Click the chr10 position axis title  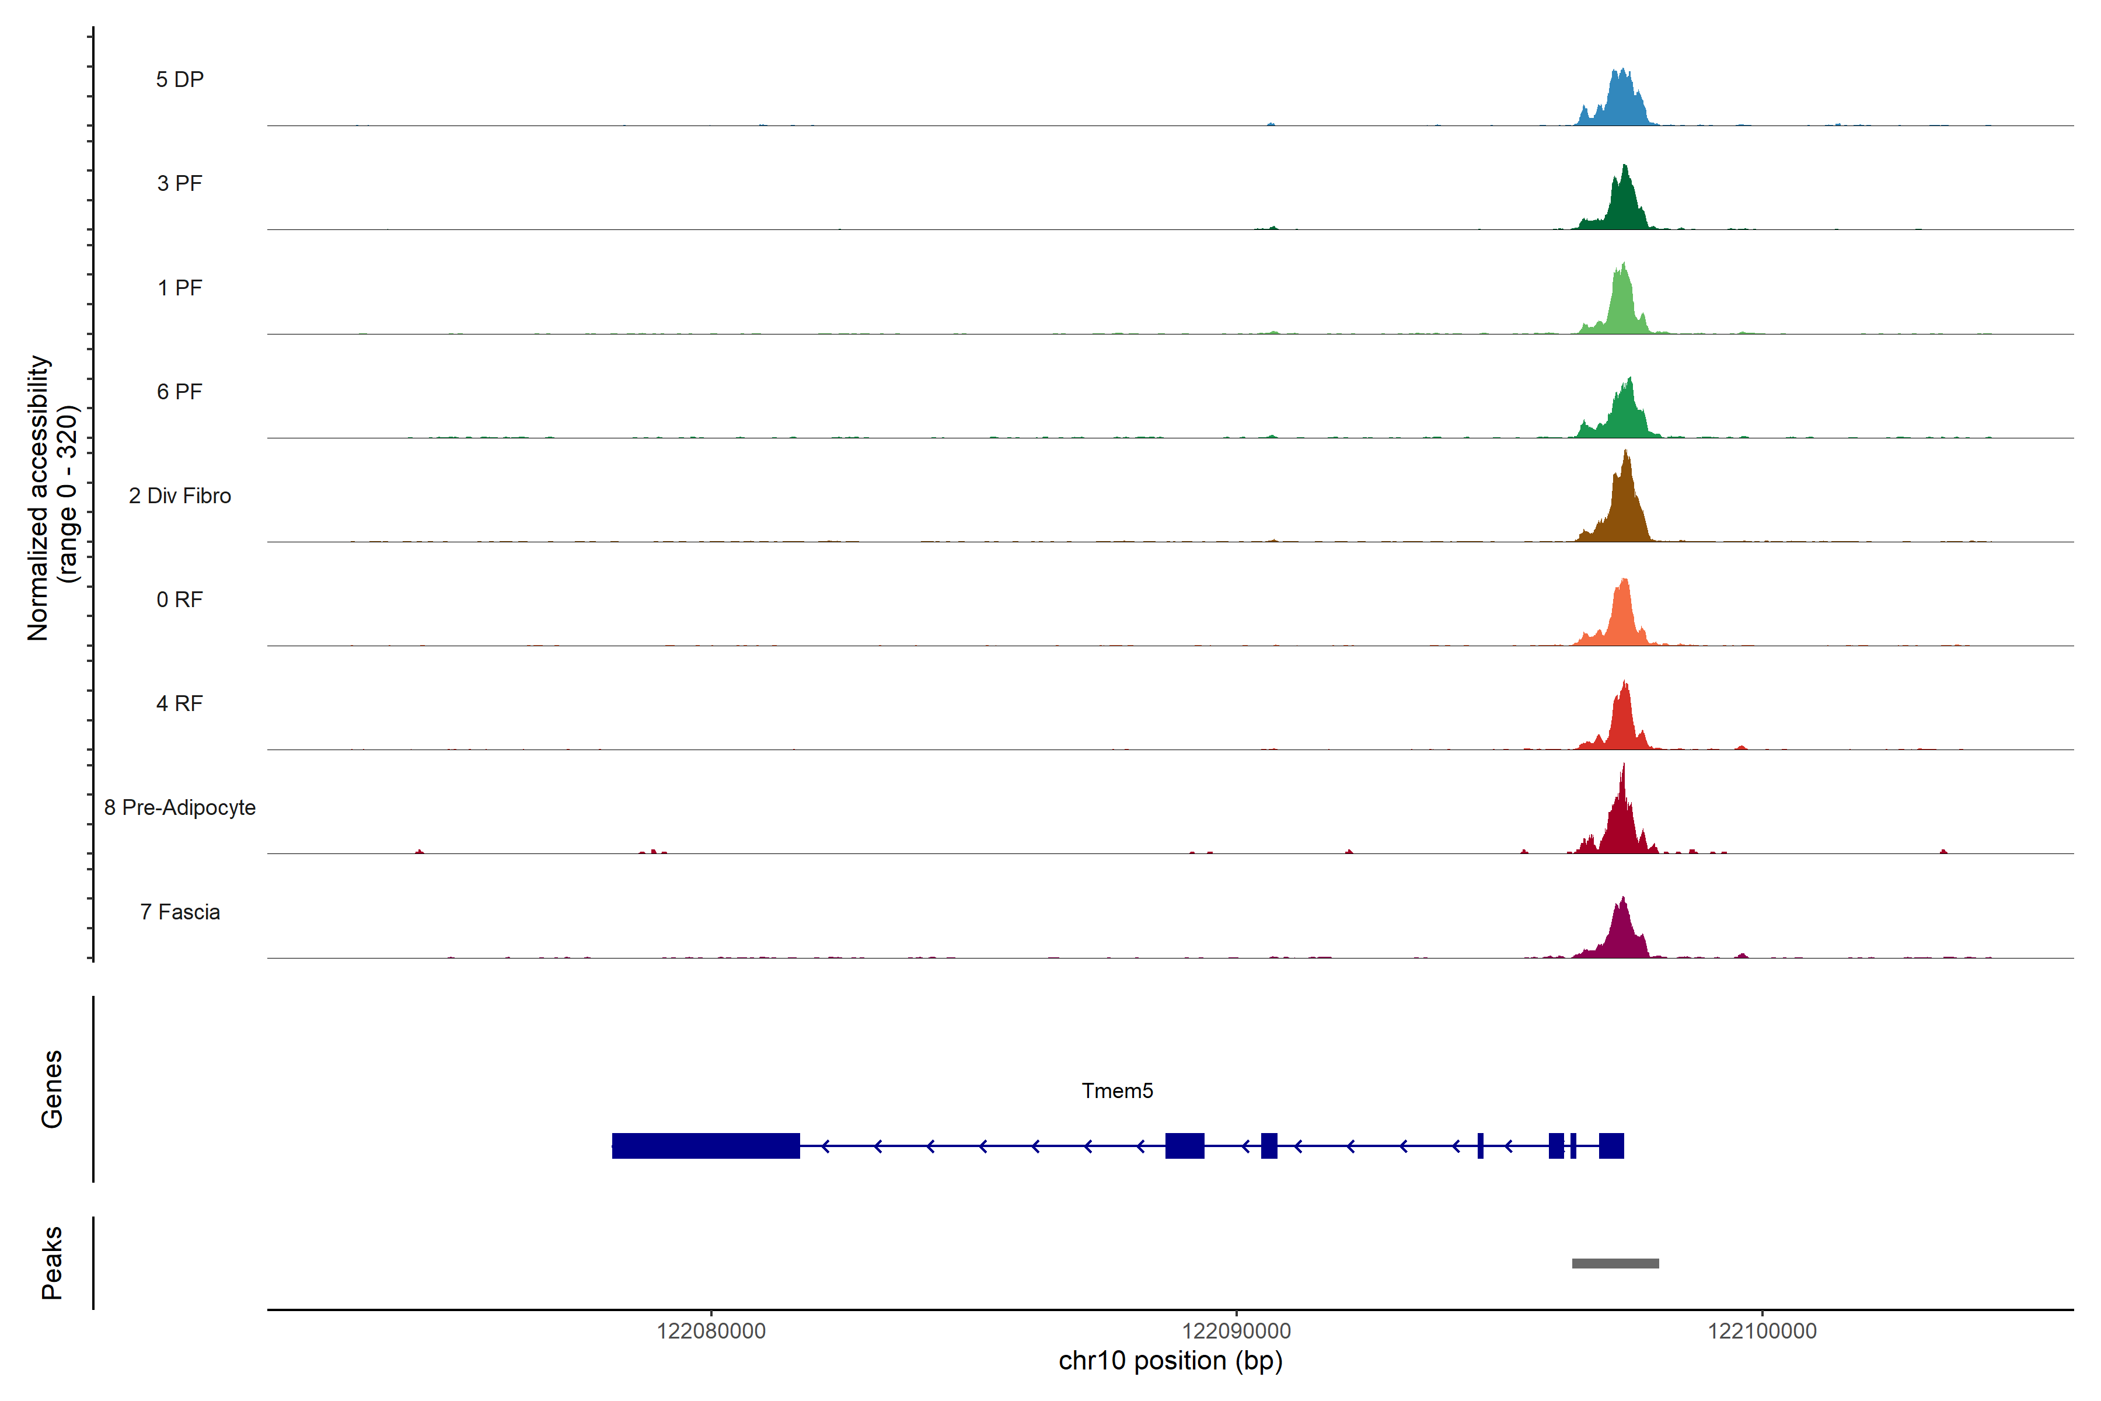click(x=1170, y=1361)
